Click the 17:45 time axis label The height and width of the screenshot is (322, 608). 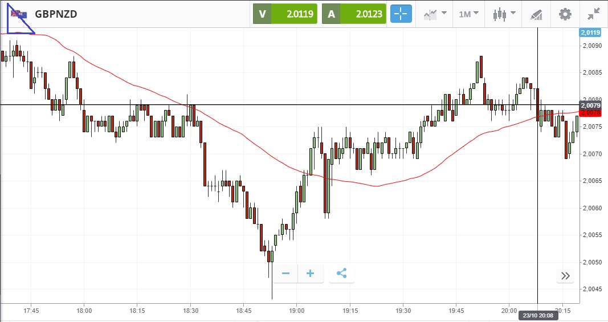[31, 311]
